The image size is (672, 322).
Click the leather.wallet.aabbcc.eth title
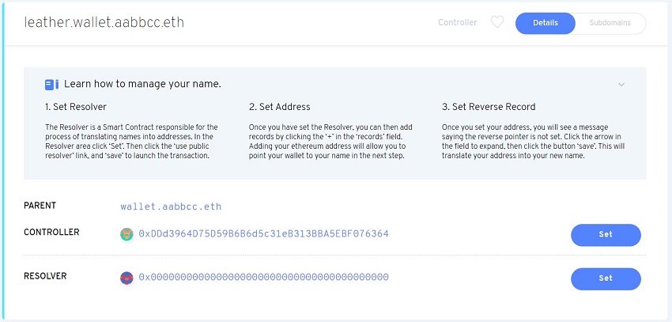pyautogui.click(x=104, y=22)
